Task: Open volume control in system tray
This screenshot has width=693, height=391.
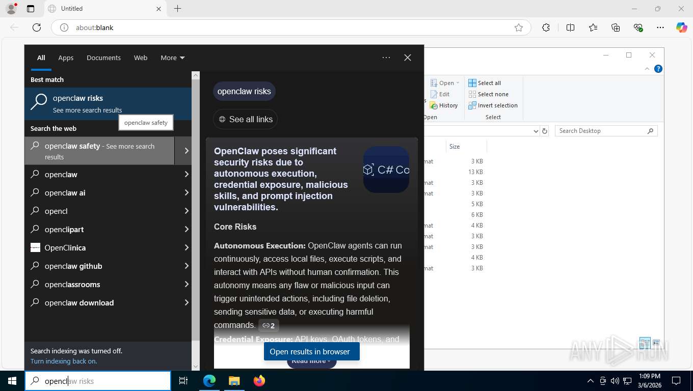Action: 615,380
